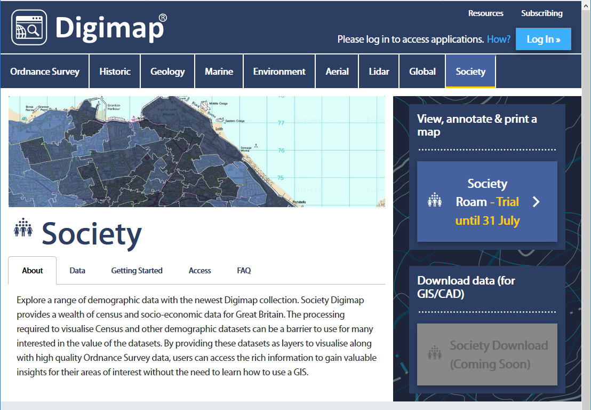Screen dimensions: 591x410
Task: Click the Digimap logo icon
Action: [x=29, y=27]
